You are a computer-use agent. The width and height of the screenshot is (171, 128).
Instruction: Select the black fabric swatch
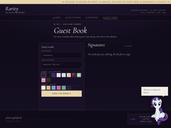[x=48, y=75]
